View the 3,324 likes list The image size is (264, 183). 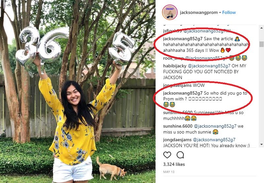(174, 164)
